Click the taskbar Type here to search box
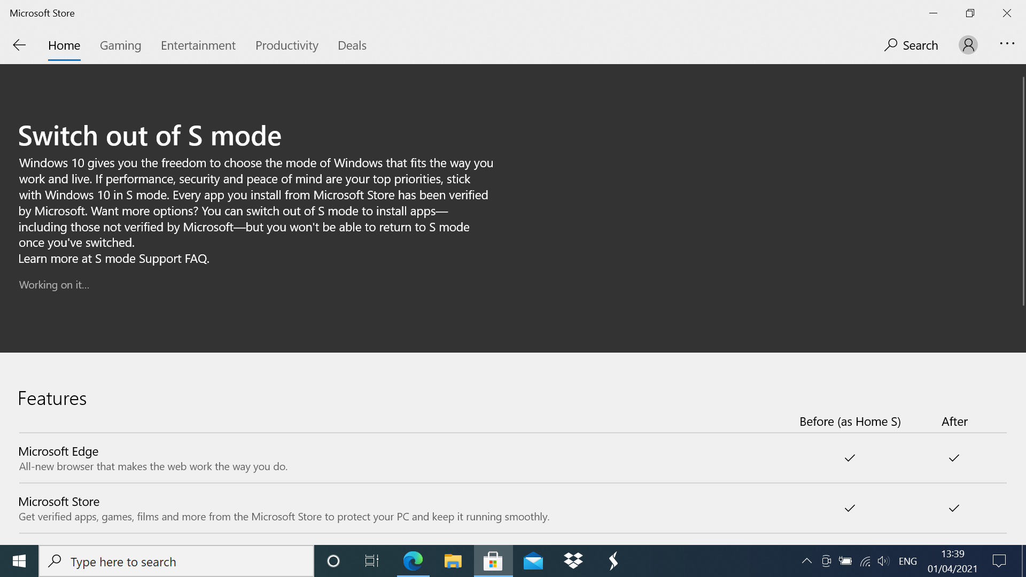This screenshot has width=1026, height=577. (x=176, y=561)
